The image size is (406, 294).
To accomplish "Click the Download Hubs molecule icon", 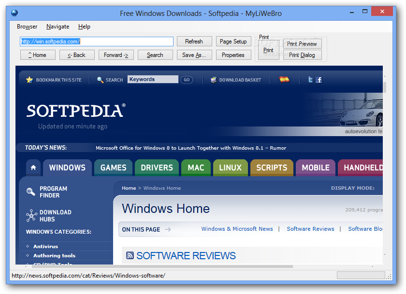I will pyautogui.click(x=31, y=215).
